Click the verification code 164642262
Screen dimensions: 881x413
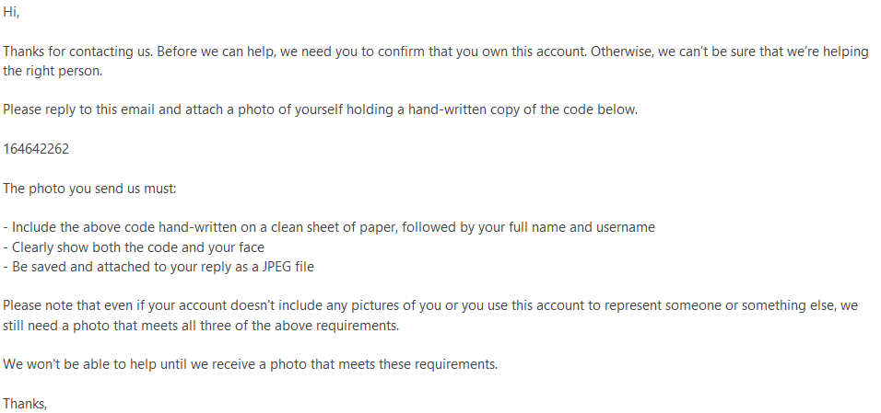pyautogui.click(x=36, y=149)
